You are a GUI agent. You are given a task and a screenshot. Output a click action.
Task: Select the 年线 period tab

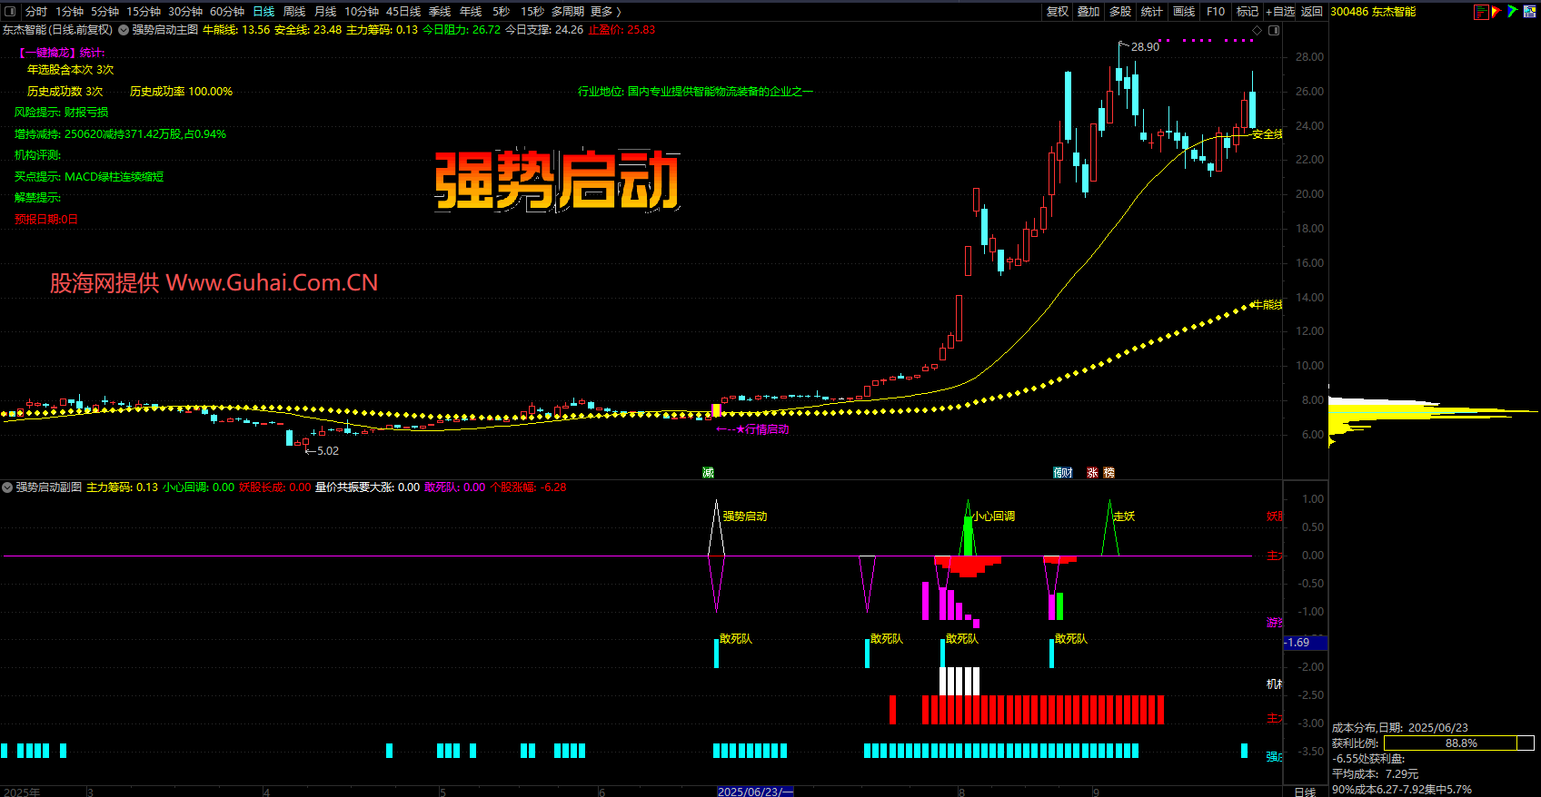pos(471,11)
